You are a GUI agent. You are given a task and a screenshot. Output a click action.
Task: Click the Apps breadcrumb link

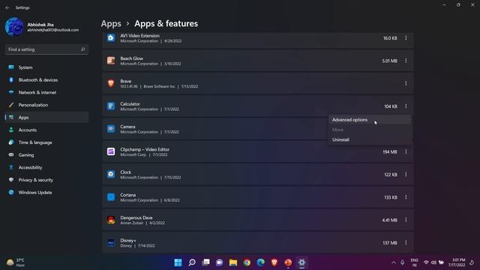pos(111,23)
